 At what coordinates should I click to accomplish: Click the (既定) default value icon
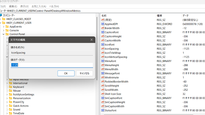click(103, 20)
